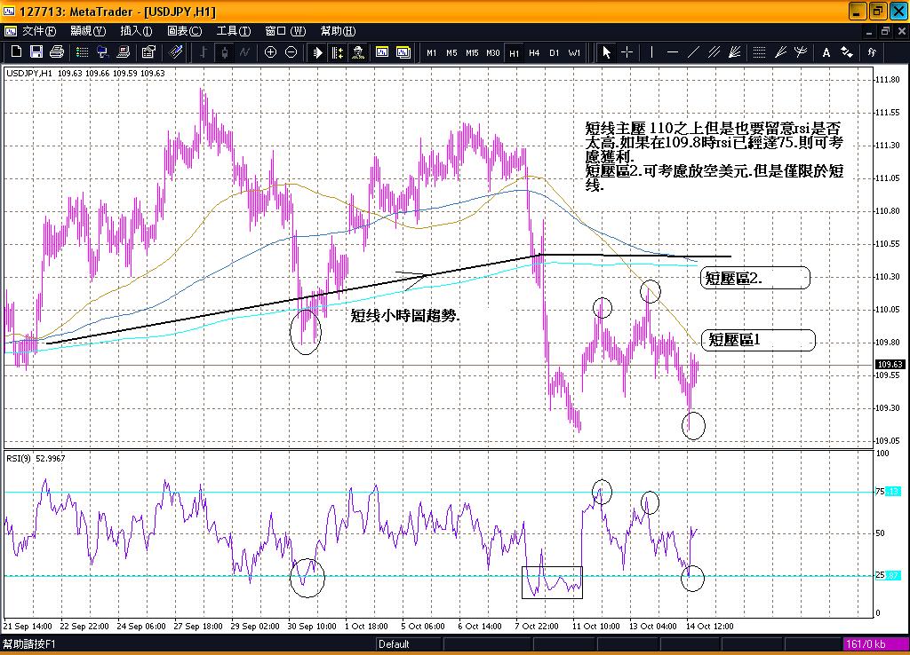
Task: Click the 短线主壓 110之上 commentary text
Action: 714,156
